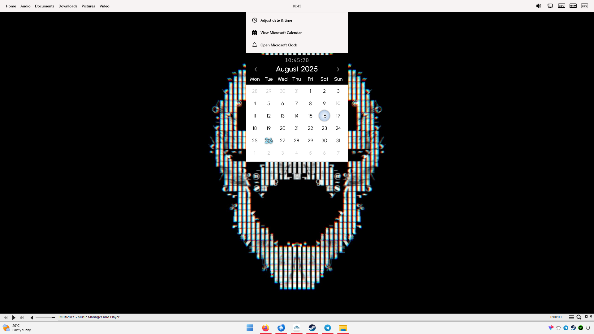Select Adjust date & time menu entry
The width and height of the screenshot is (594, 334).
[x=276, y=20]
